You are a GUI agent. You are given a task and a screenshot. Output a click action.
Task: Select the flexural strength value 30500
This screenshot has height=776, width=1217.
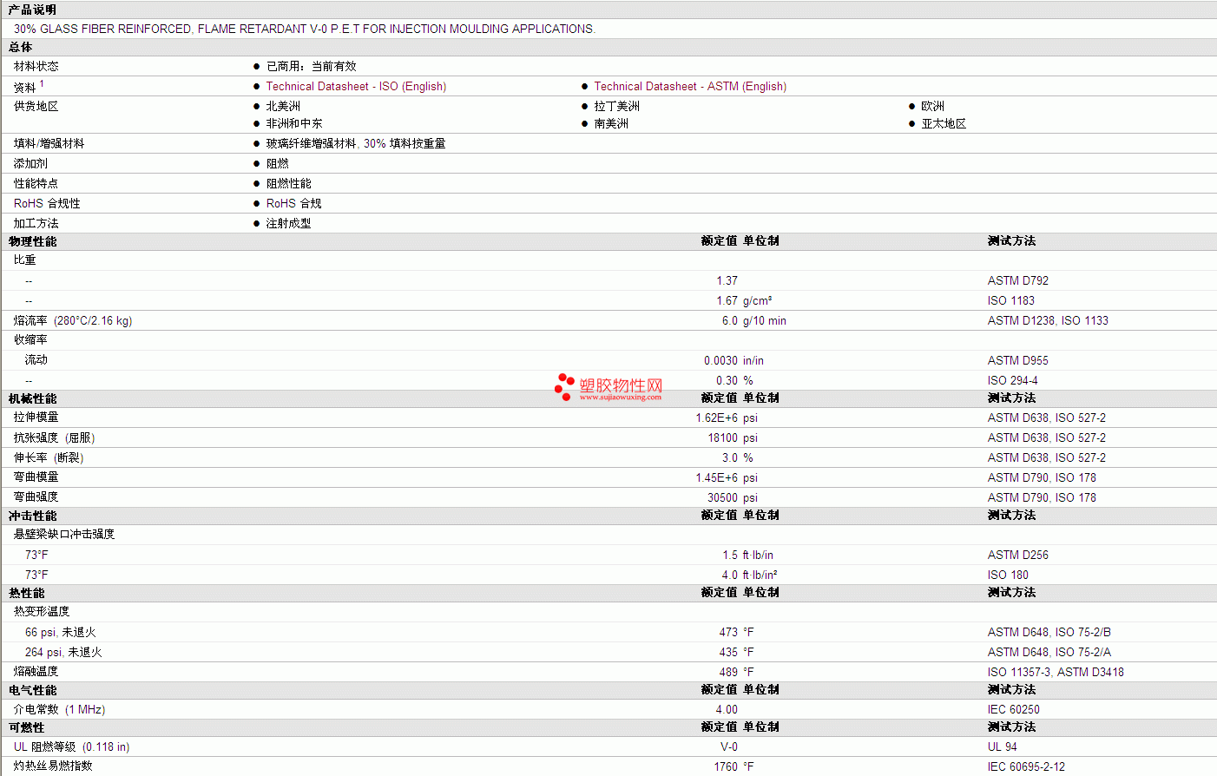point(723,497)
